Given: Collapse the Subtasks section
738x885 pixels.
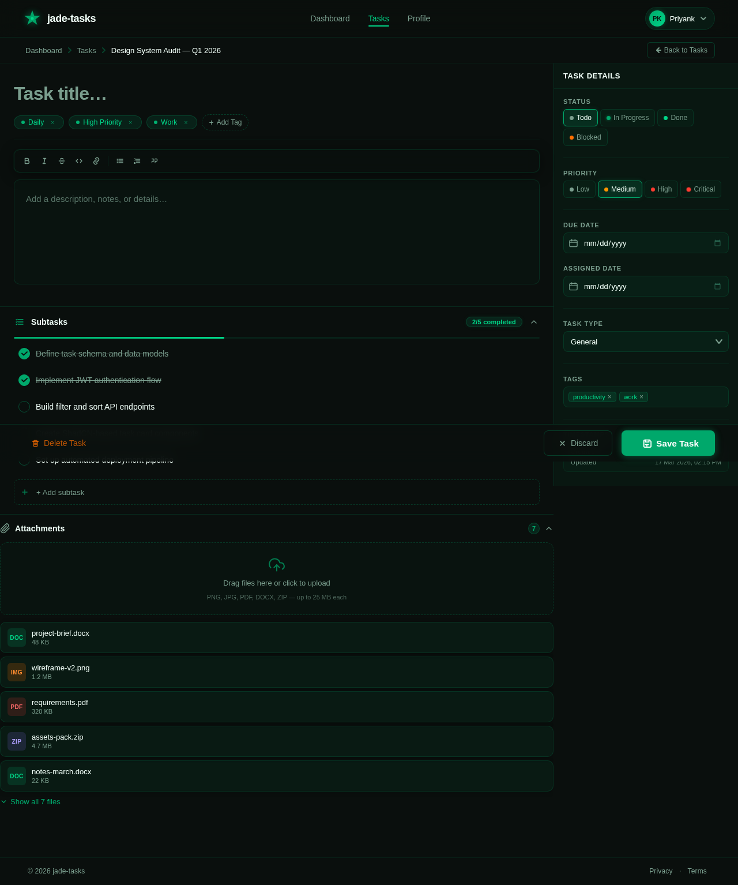Looking at the screenshot, I should pos(533,322).
